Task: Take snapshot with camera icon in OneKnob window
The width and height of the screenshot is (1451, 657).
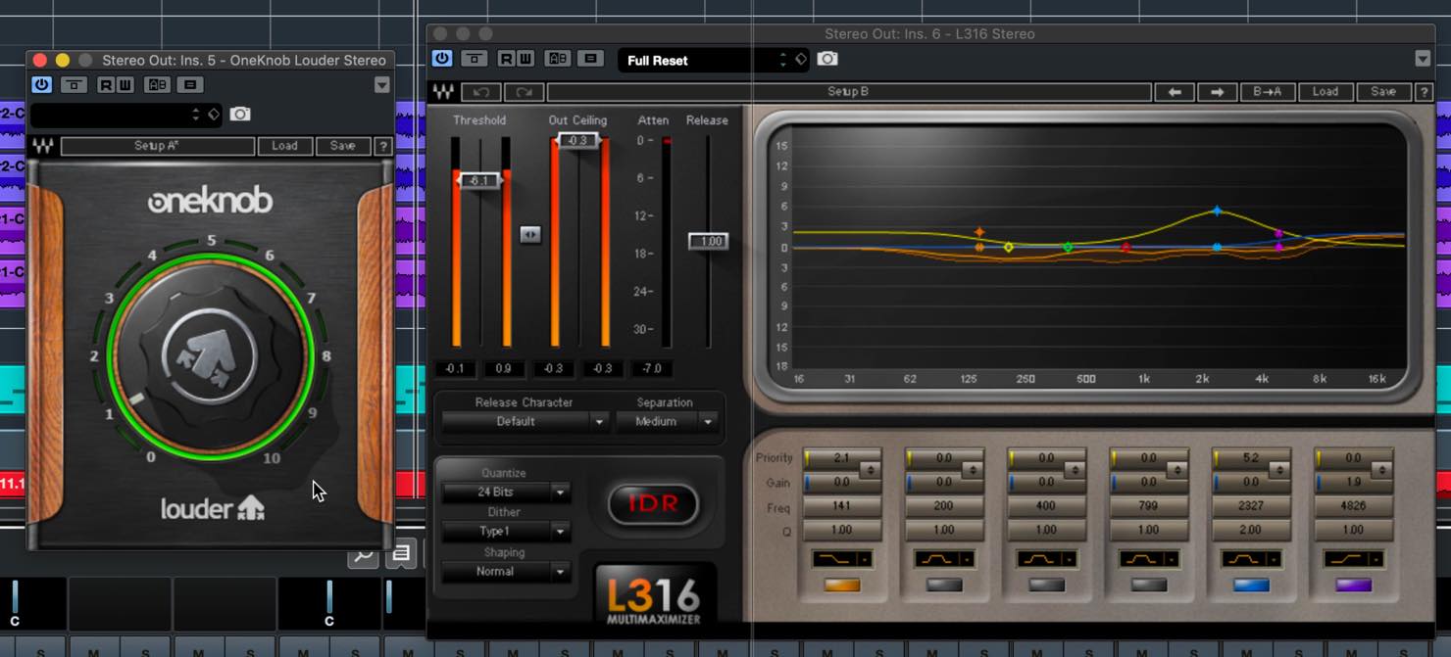Action: 240,115
